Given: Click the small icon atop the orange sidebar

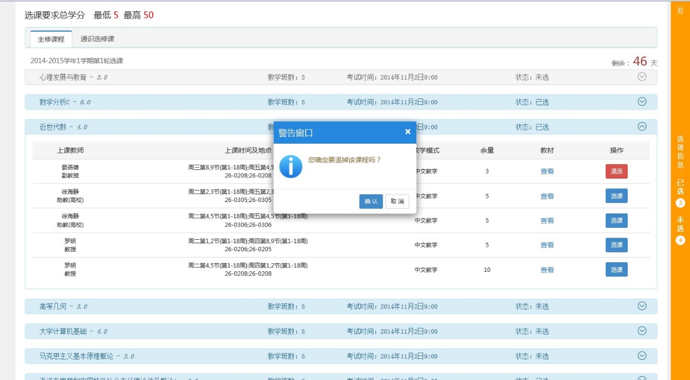Looking at the screenshot, I should click(680, 11).
